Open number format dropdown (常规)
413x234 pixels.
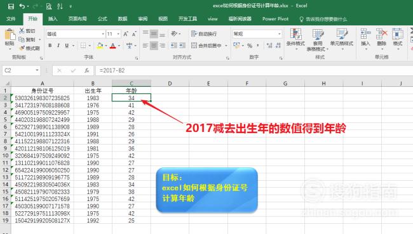279,34
